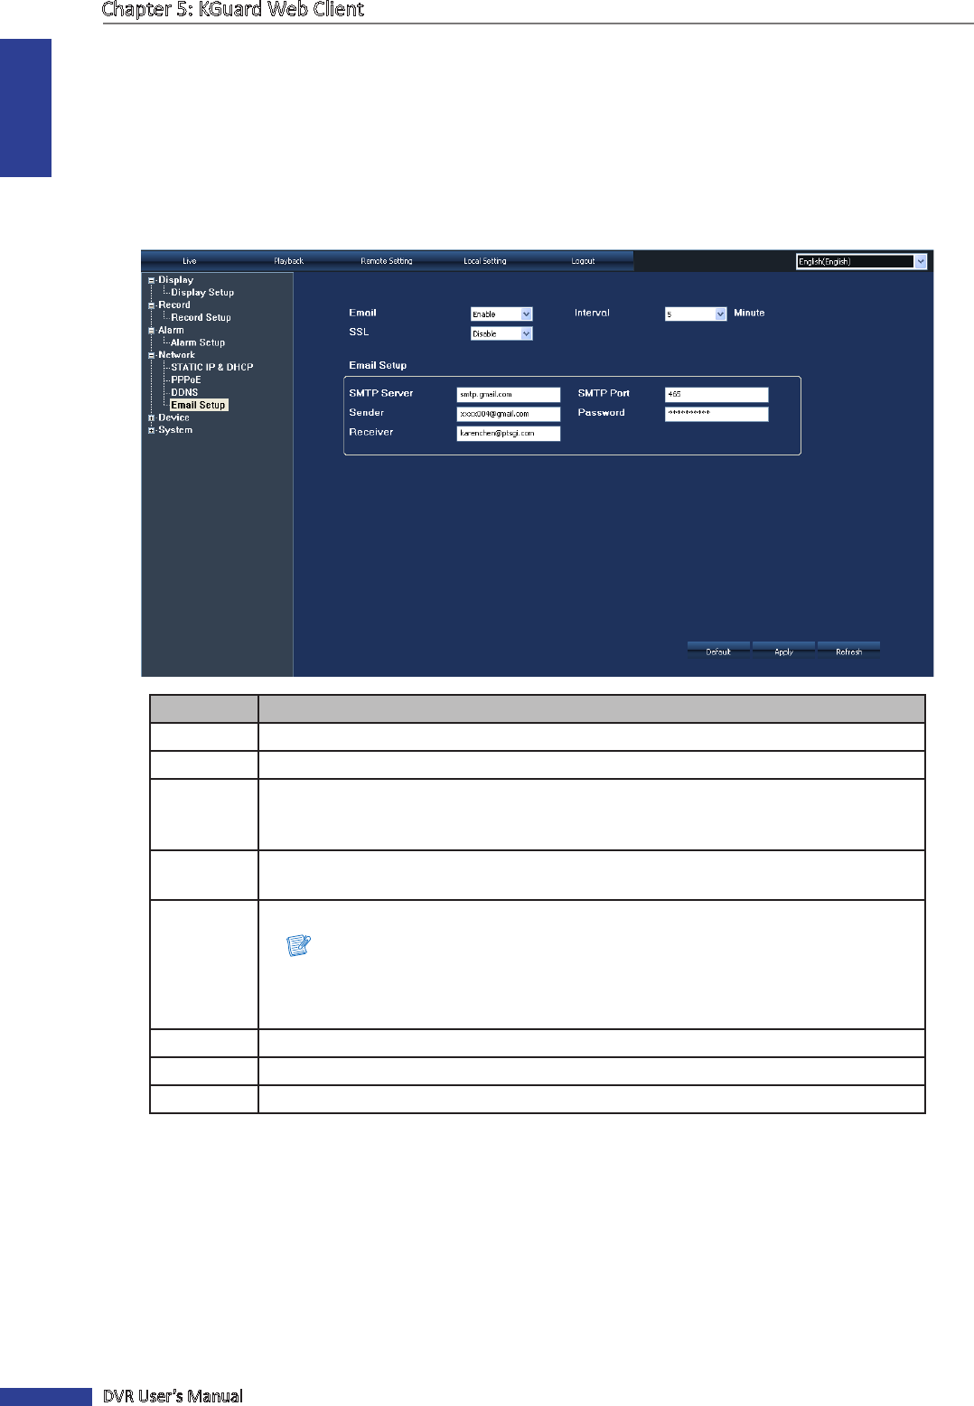974x1406 pixels.
Task: Select Alarm Setup in the tree
Action: point(198,342)
